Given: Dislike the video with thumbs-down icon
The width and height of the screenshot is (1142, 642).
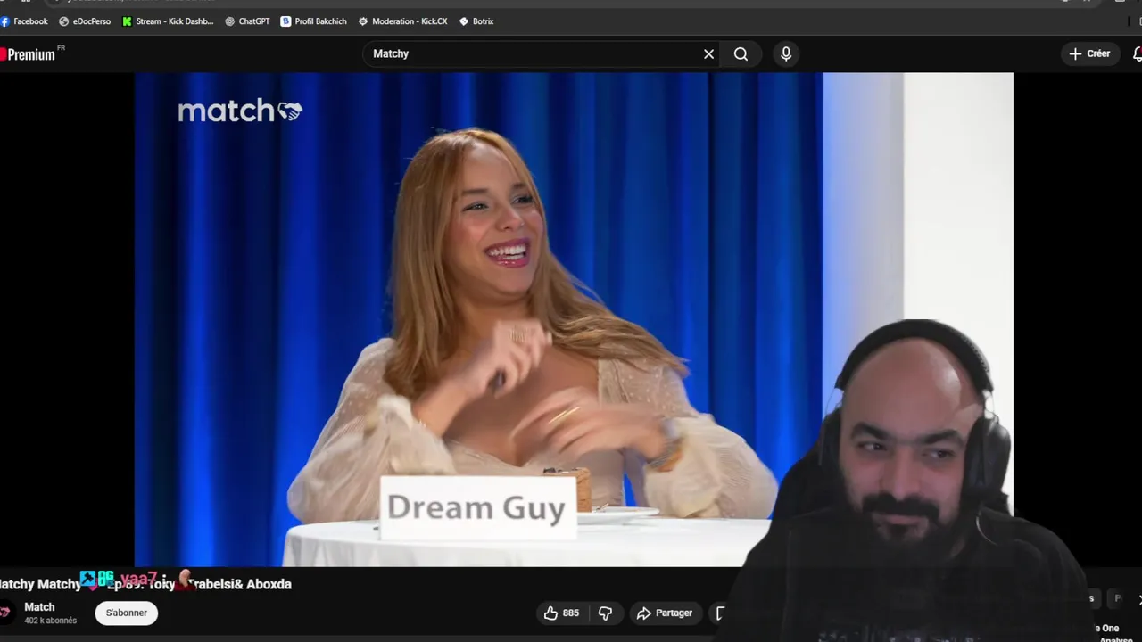Looking at the screenshot, I should [606, 613].
